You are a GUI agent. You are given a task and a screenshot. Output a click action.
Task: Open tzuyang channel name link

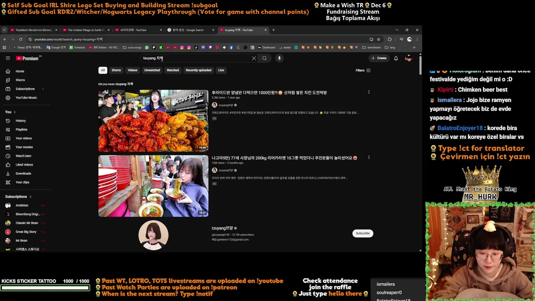(222, 228)
